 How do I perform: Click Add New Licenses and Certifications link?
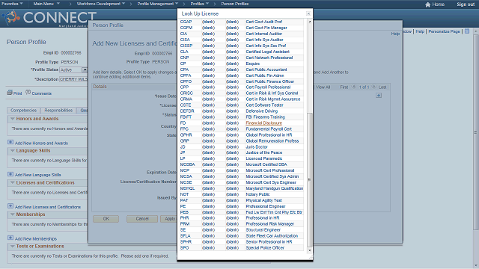click(48, 207)
